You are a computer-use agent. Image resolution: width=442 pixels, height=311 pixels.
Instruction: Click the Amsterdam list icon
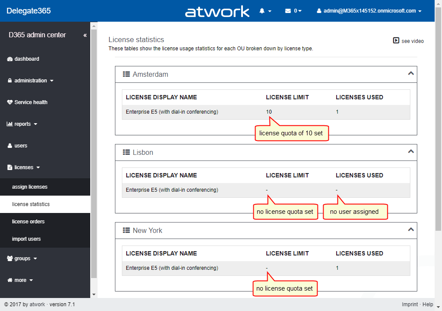pyautogui.click(x=126, y=74)
